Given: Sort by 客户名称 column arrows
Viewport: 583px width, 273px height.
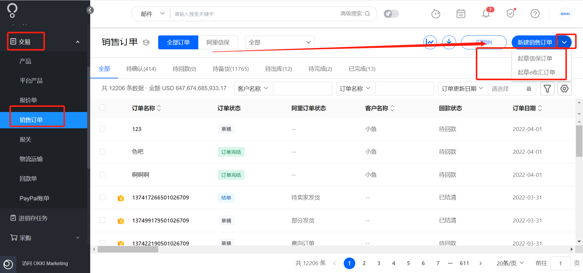Looking at the screenshot, I should pyautogui.click(x=392, y=108).
